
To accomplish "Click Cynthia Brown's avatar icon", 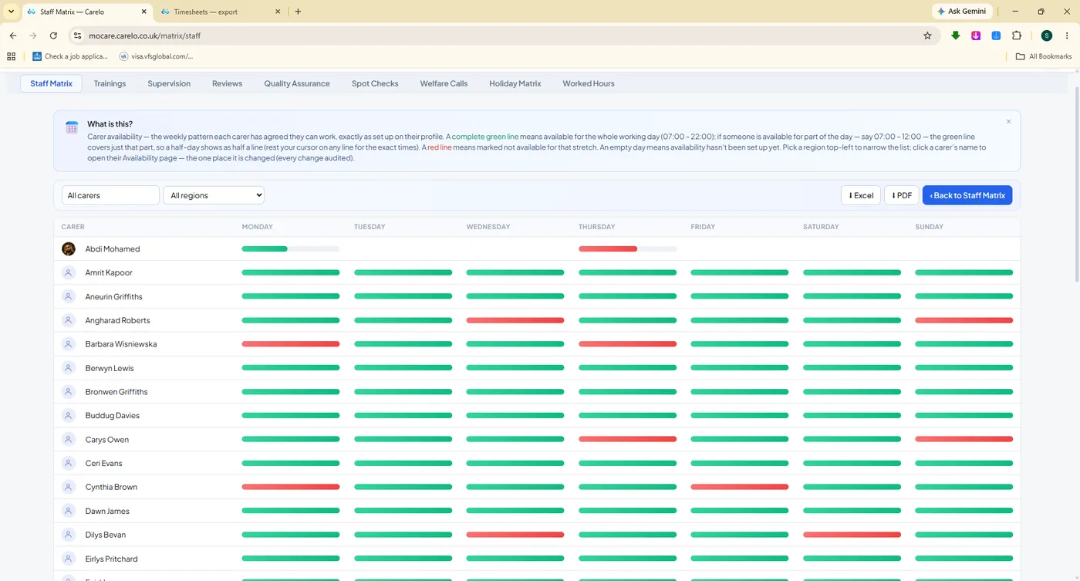I will [x=69, y=487].
